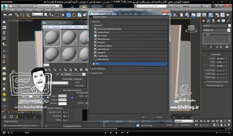The image size is (233, 136).
Task: Click OK in Material/Map Browser
Action: coord(143,117)
